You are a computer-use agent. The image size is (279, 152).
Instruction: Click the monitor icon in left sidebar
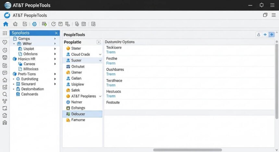[5, 58]
